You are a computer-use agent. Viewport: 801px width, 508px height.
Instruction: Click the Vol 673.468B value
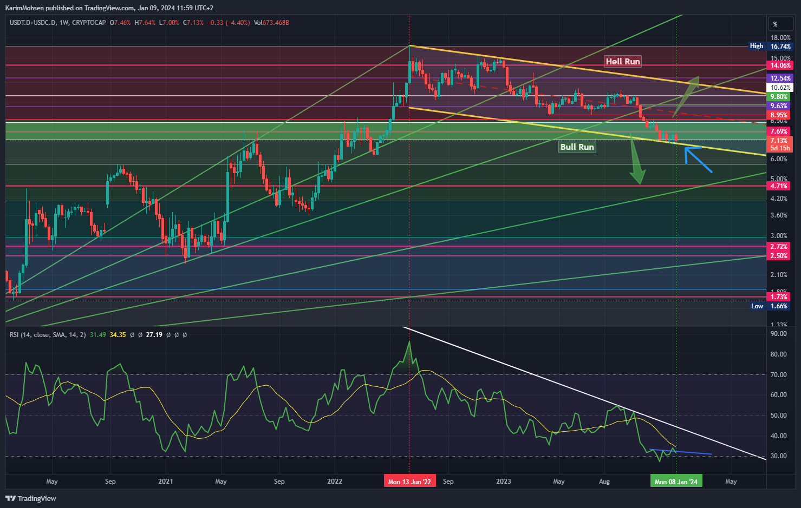tap(271, 23)
